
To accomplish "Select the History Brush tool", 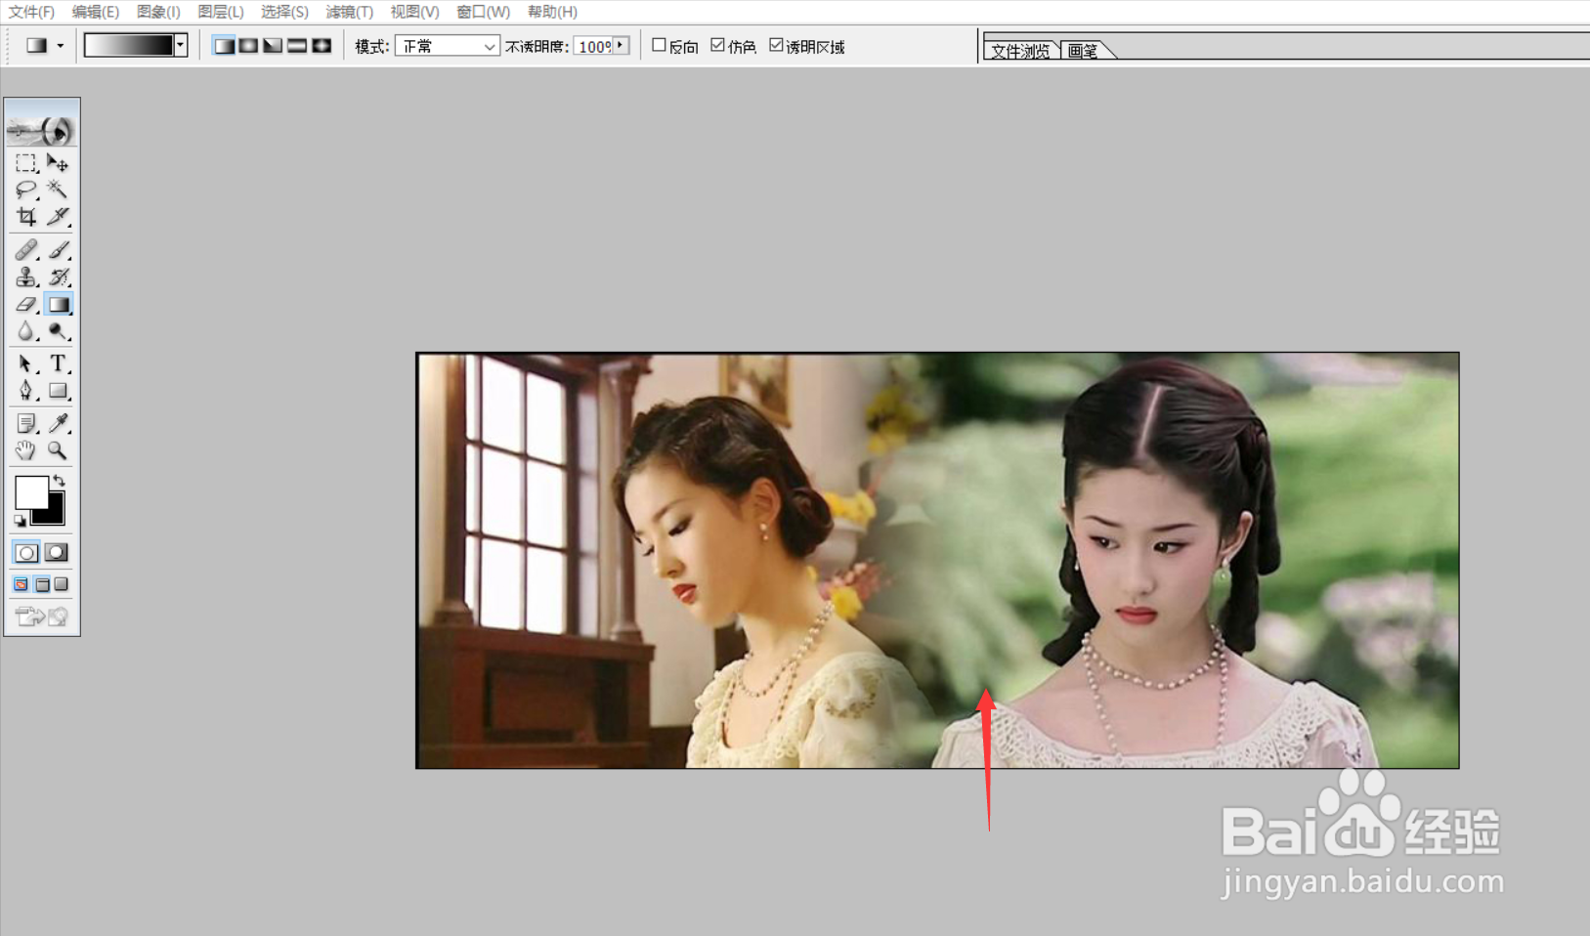I will [x=58, y=277].
